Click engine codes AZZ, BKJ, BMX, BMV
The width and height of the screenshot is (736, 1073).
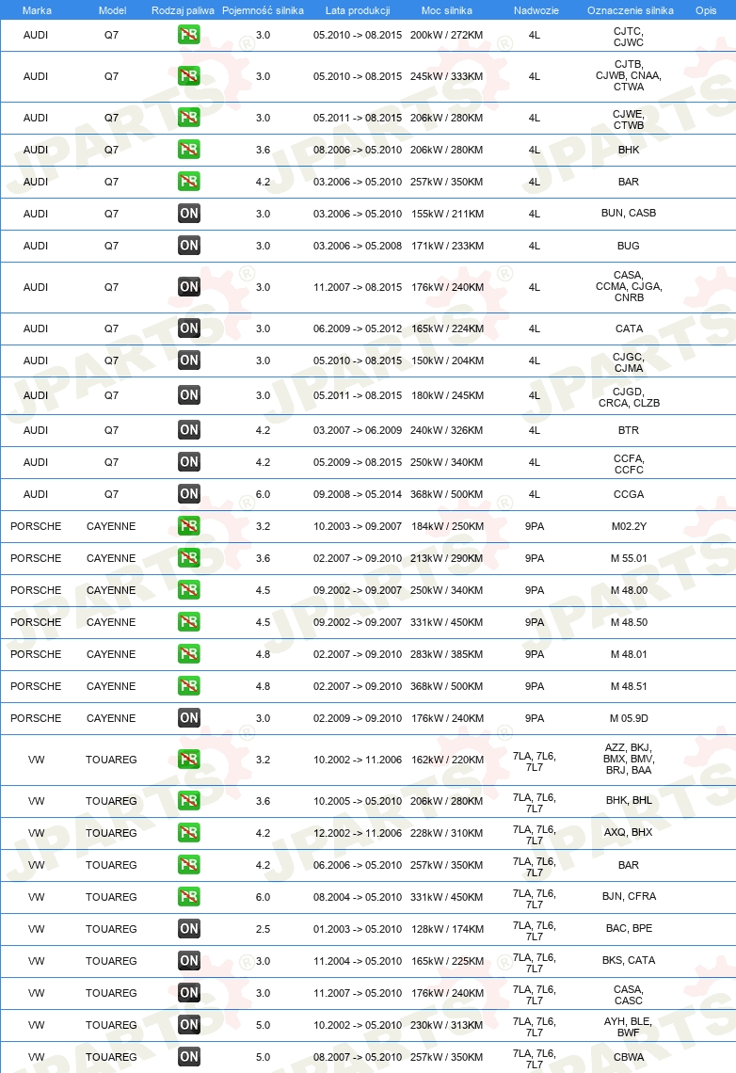[629, 759]
